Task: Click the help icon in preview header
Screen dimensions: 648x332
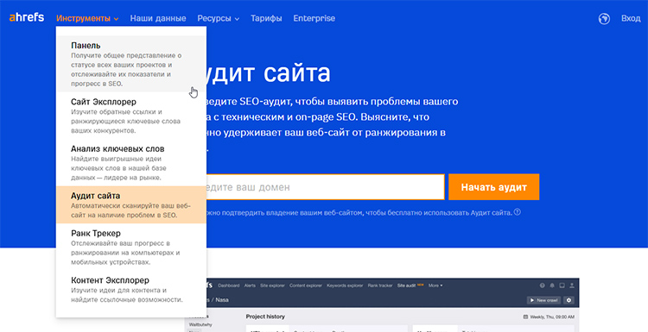Action: click(543, 285)
